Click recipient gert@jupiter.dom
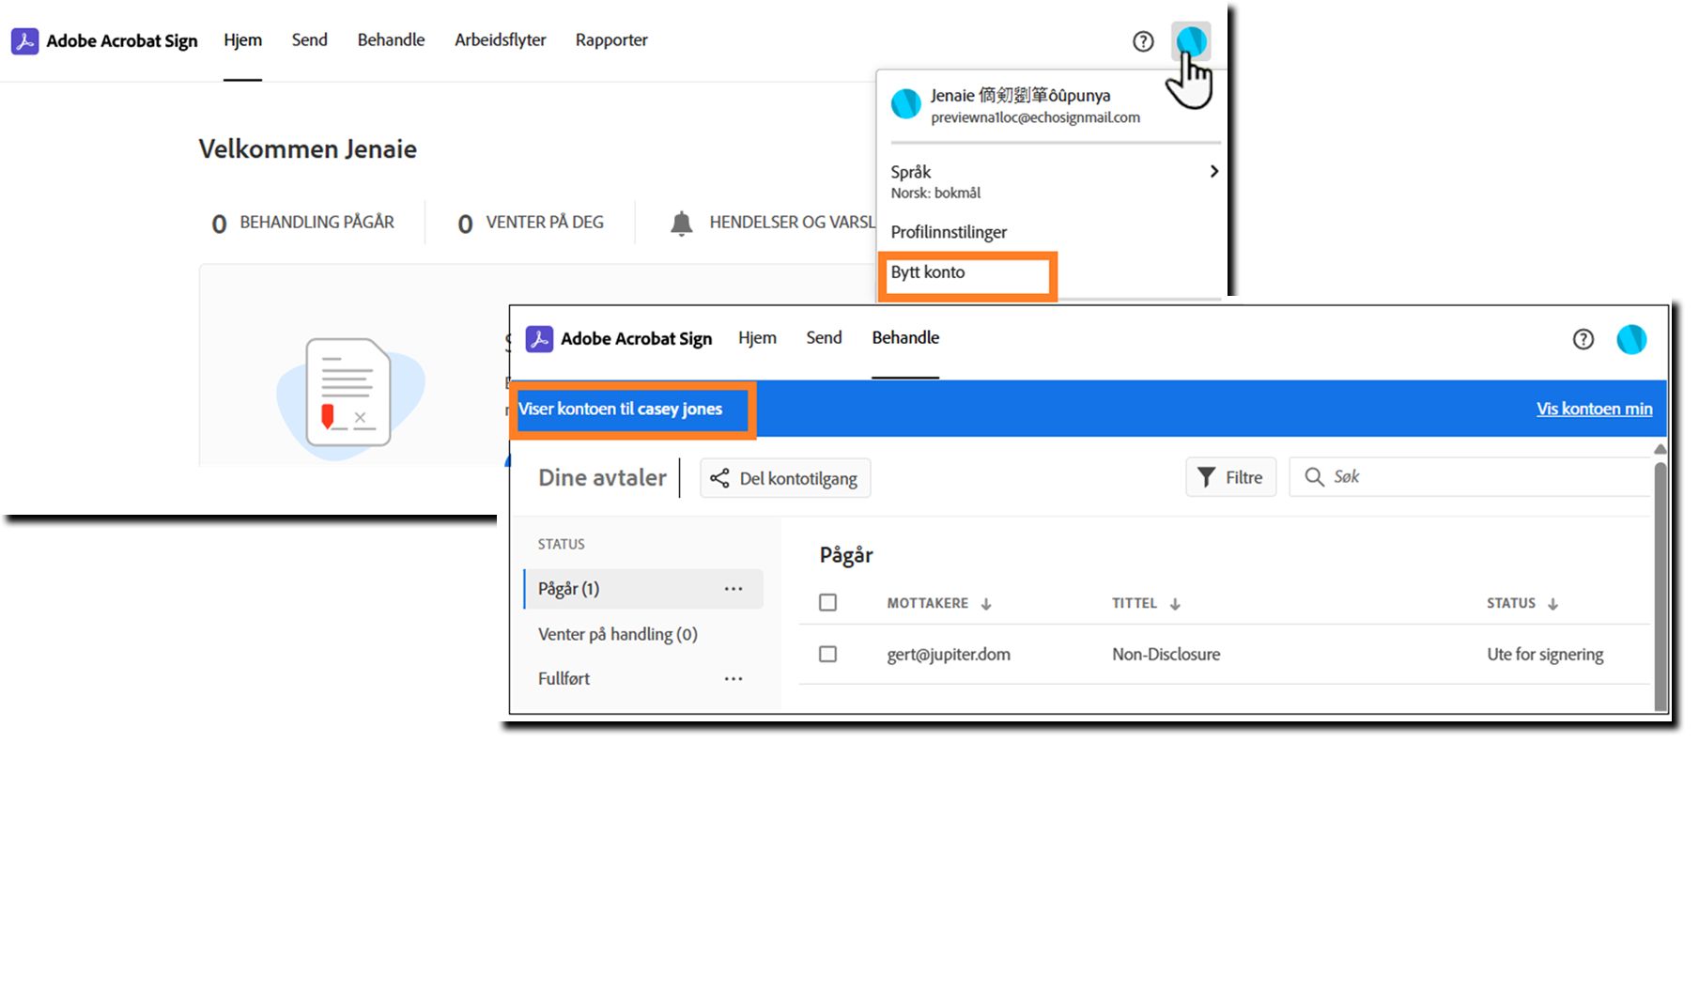 coord(949,655)
